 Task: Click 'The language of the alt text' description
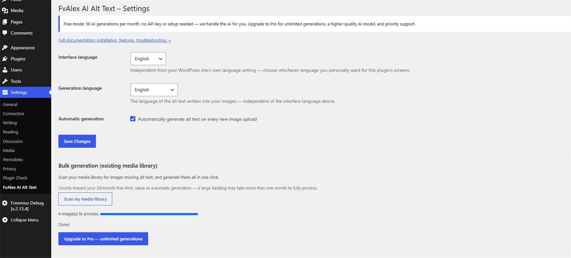tap(232, 101)
